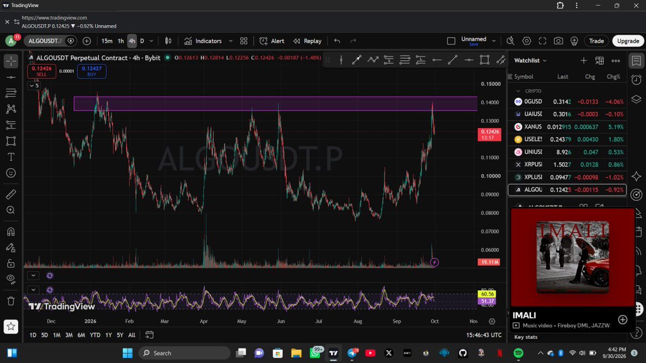Open the favorites star toolbar button
Screen dimensions: 646x363
click(x=11, y=326)
